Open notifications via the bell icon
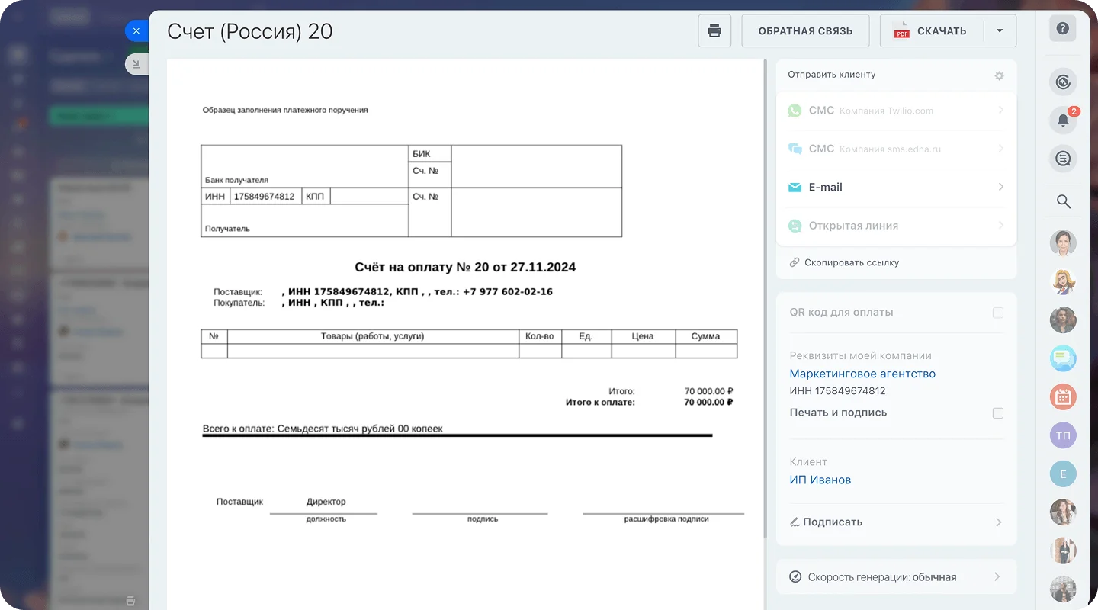Screen dimensions: 1098x610 point(1063,120)
